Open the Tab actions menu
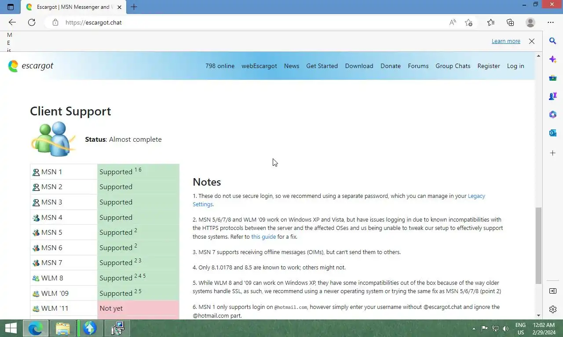The image size is (563, 337). (11, 7)
